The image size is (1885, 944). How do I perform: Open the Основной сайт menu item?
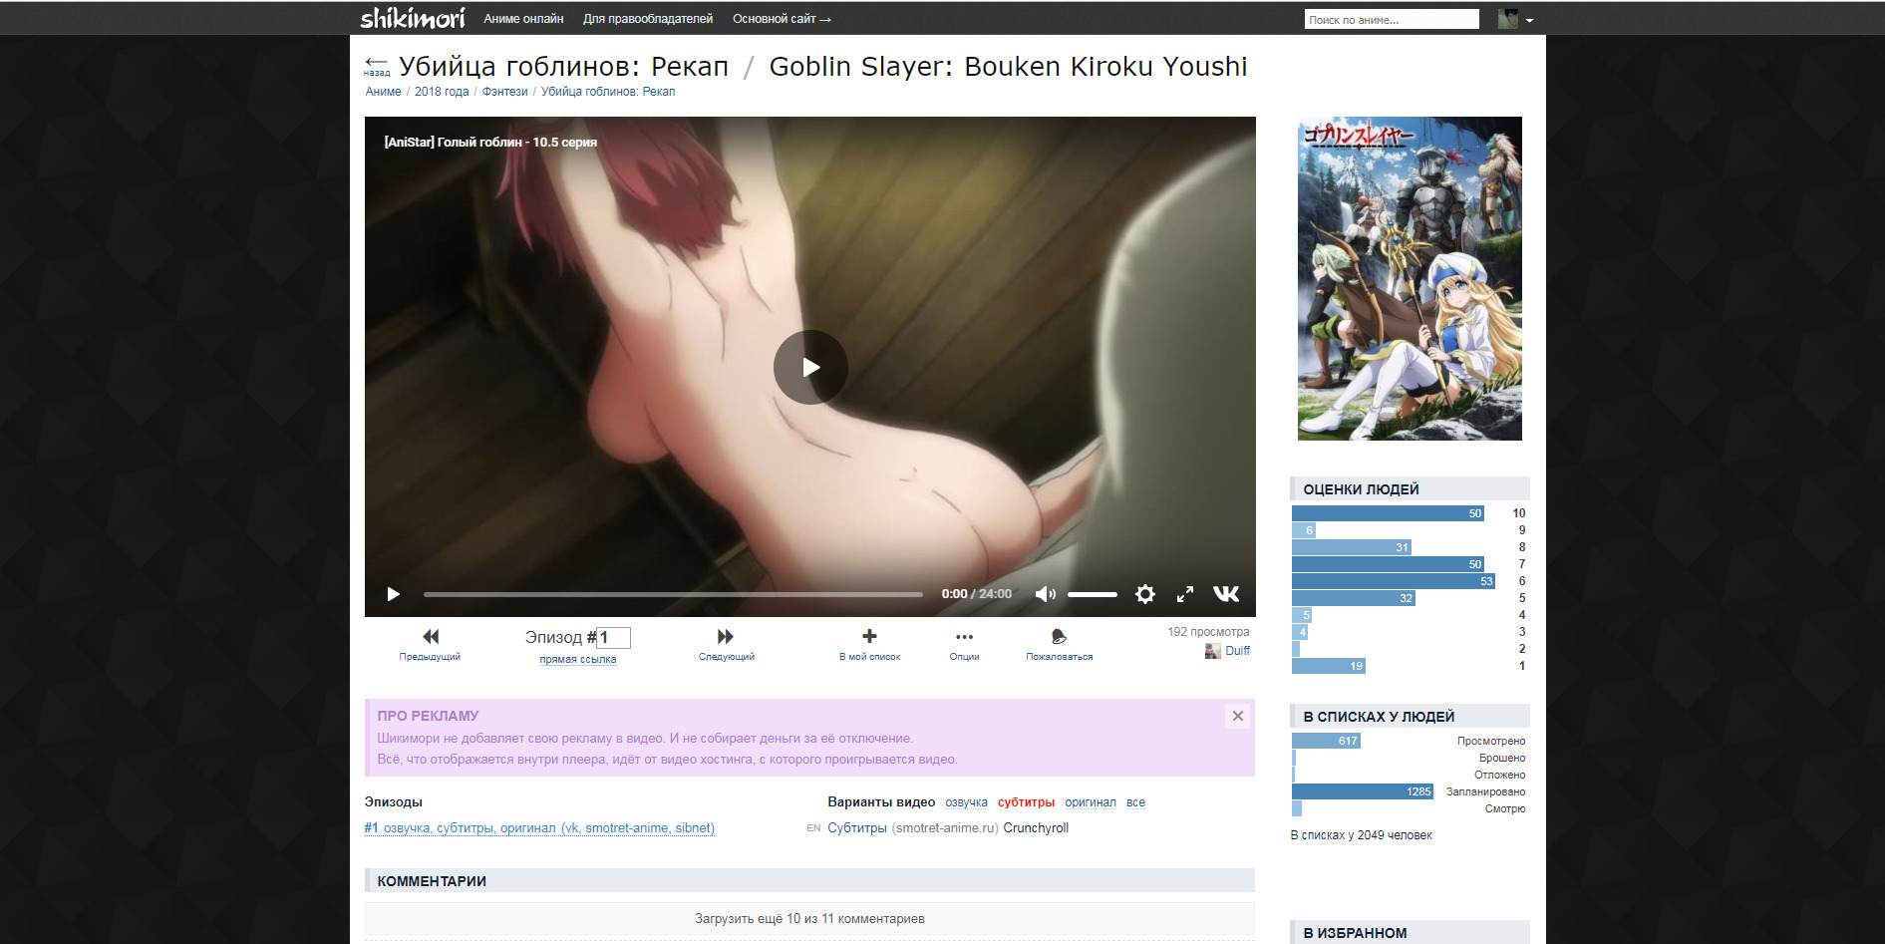tap(782, 19)
